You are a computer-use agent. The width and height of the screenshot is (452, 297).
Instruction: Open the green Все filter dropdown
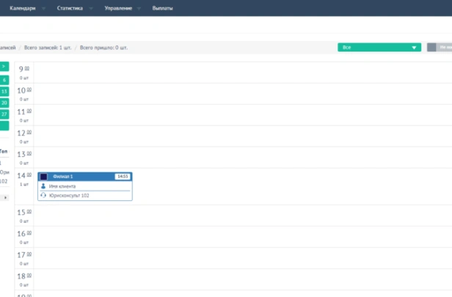[379, 47]
